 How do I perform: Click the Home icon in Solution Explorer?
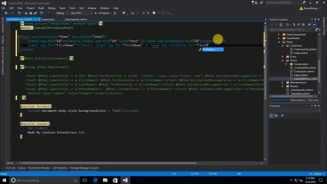click(x=281, y=25)
